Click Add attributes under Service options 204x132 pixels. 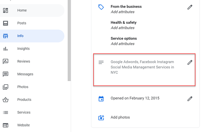coord(122,44)
